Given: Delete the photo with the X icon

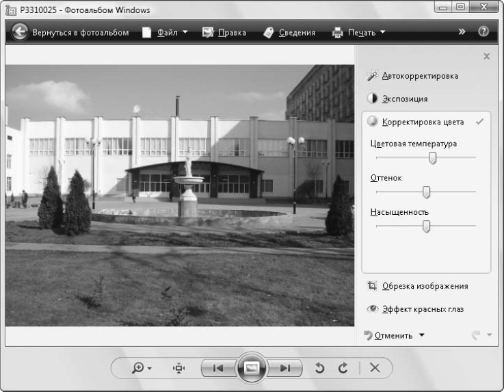Looking at the screenshot, I should coord(375,368).
